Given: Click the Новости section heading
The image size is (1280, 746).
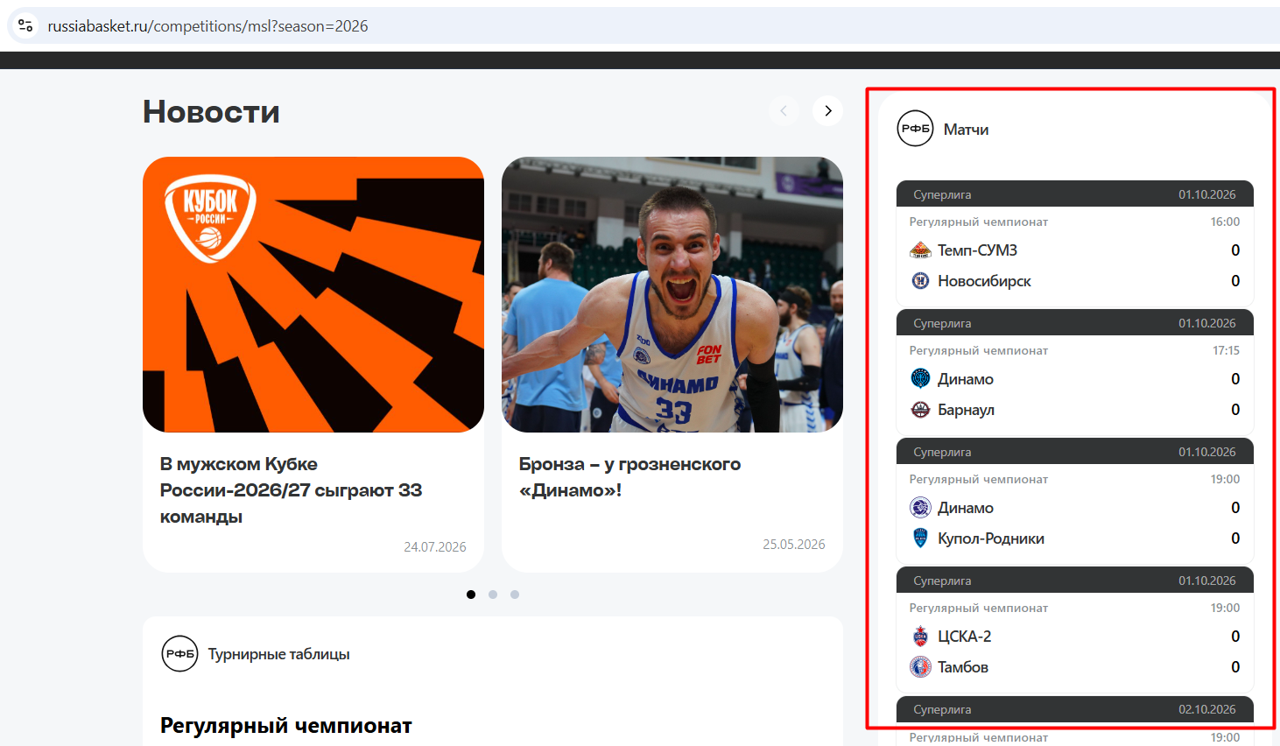Looking at the screenshot, I should tap(212, 112).
